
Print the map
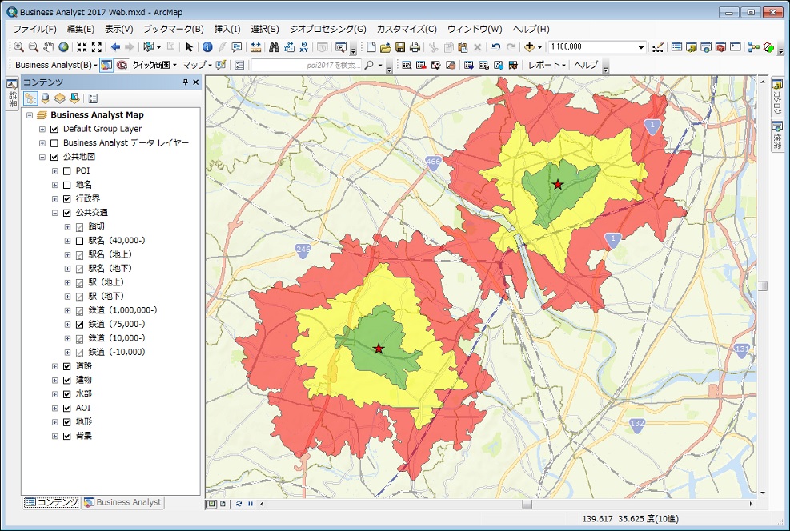coord(415,47)
